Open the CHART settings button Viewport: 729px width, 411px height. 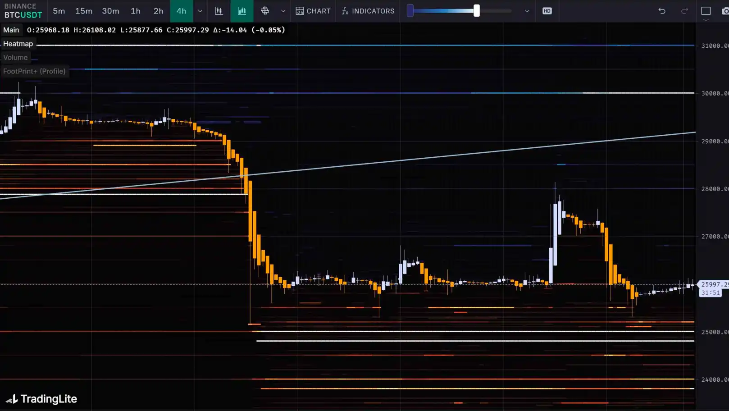313,11
